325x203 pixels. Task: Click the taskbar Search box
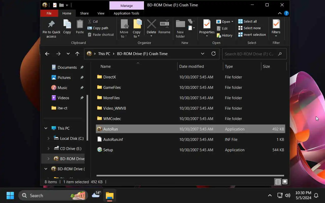pos(53,195)
